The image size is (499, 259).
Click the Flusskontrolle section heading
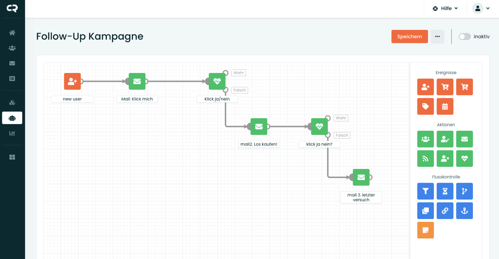446,177
